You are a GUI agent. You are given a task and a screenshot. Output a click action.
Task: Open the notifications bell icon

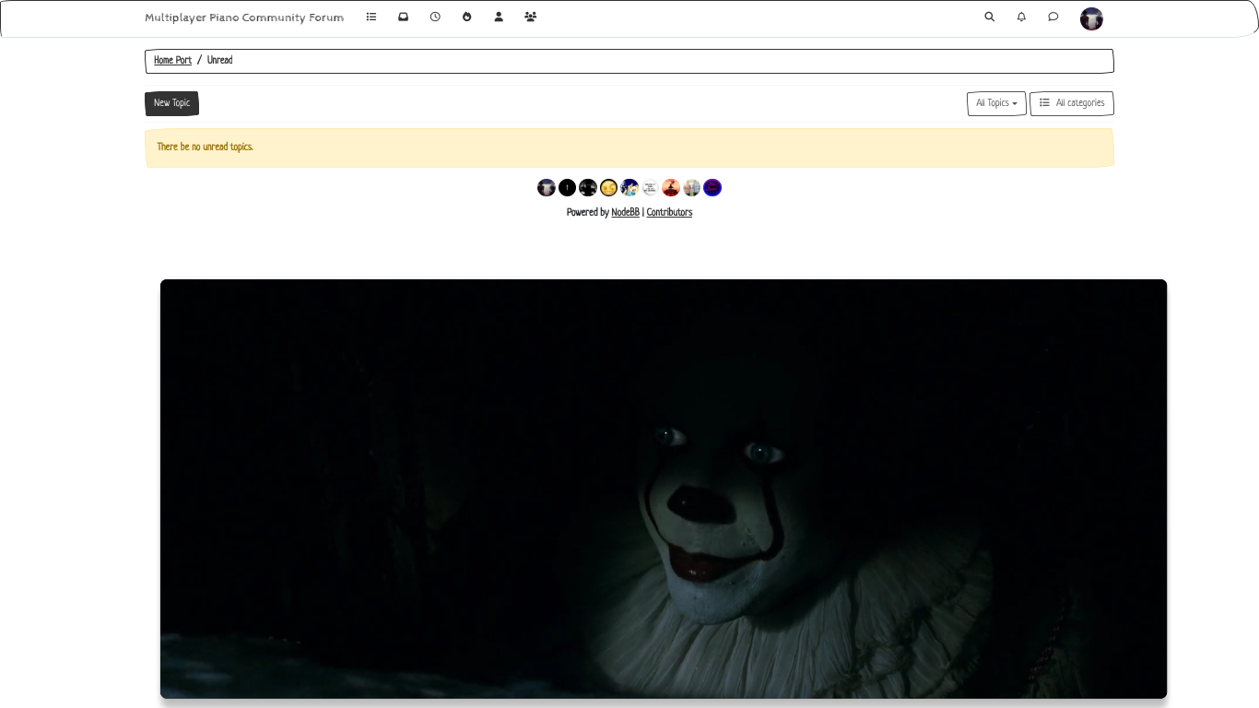(x=1021, y=17)
